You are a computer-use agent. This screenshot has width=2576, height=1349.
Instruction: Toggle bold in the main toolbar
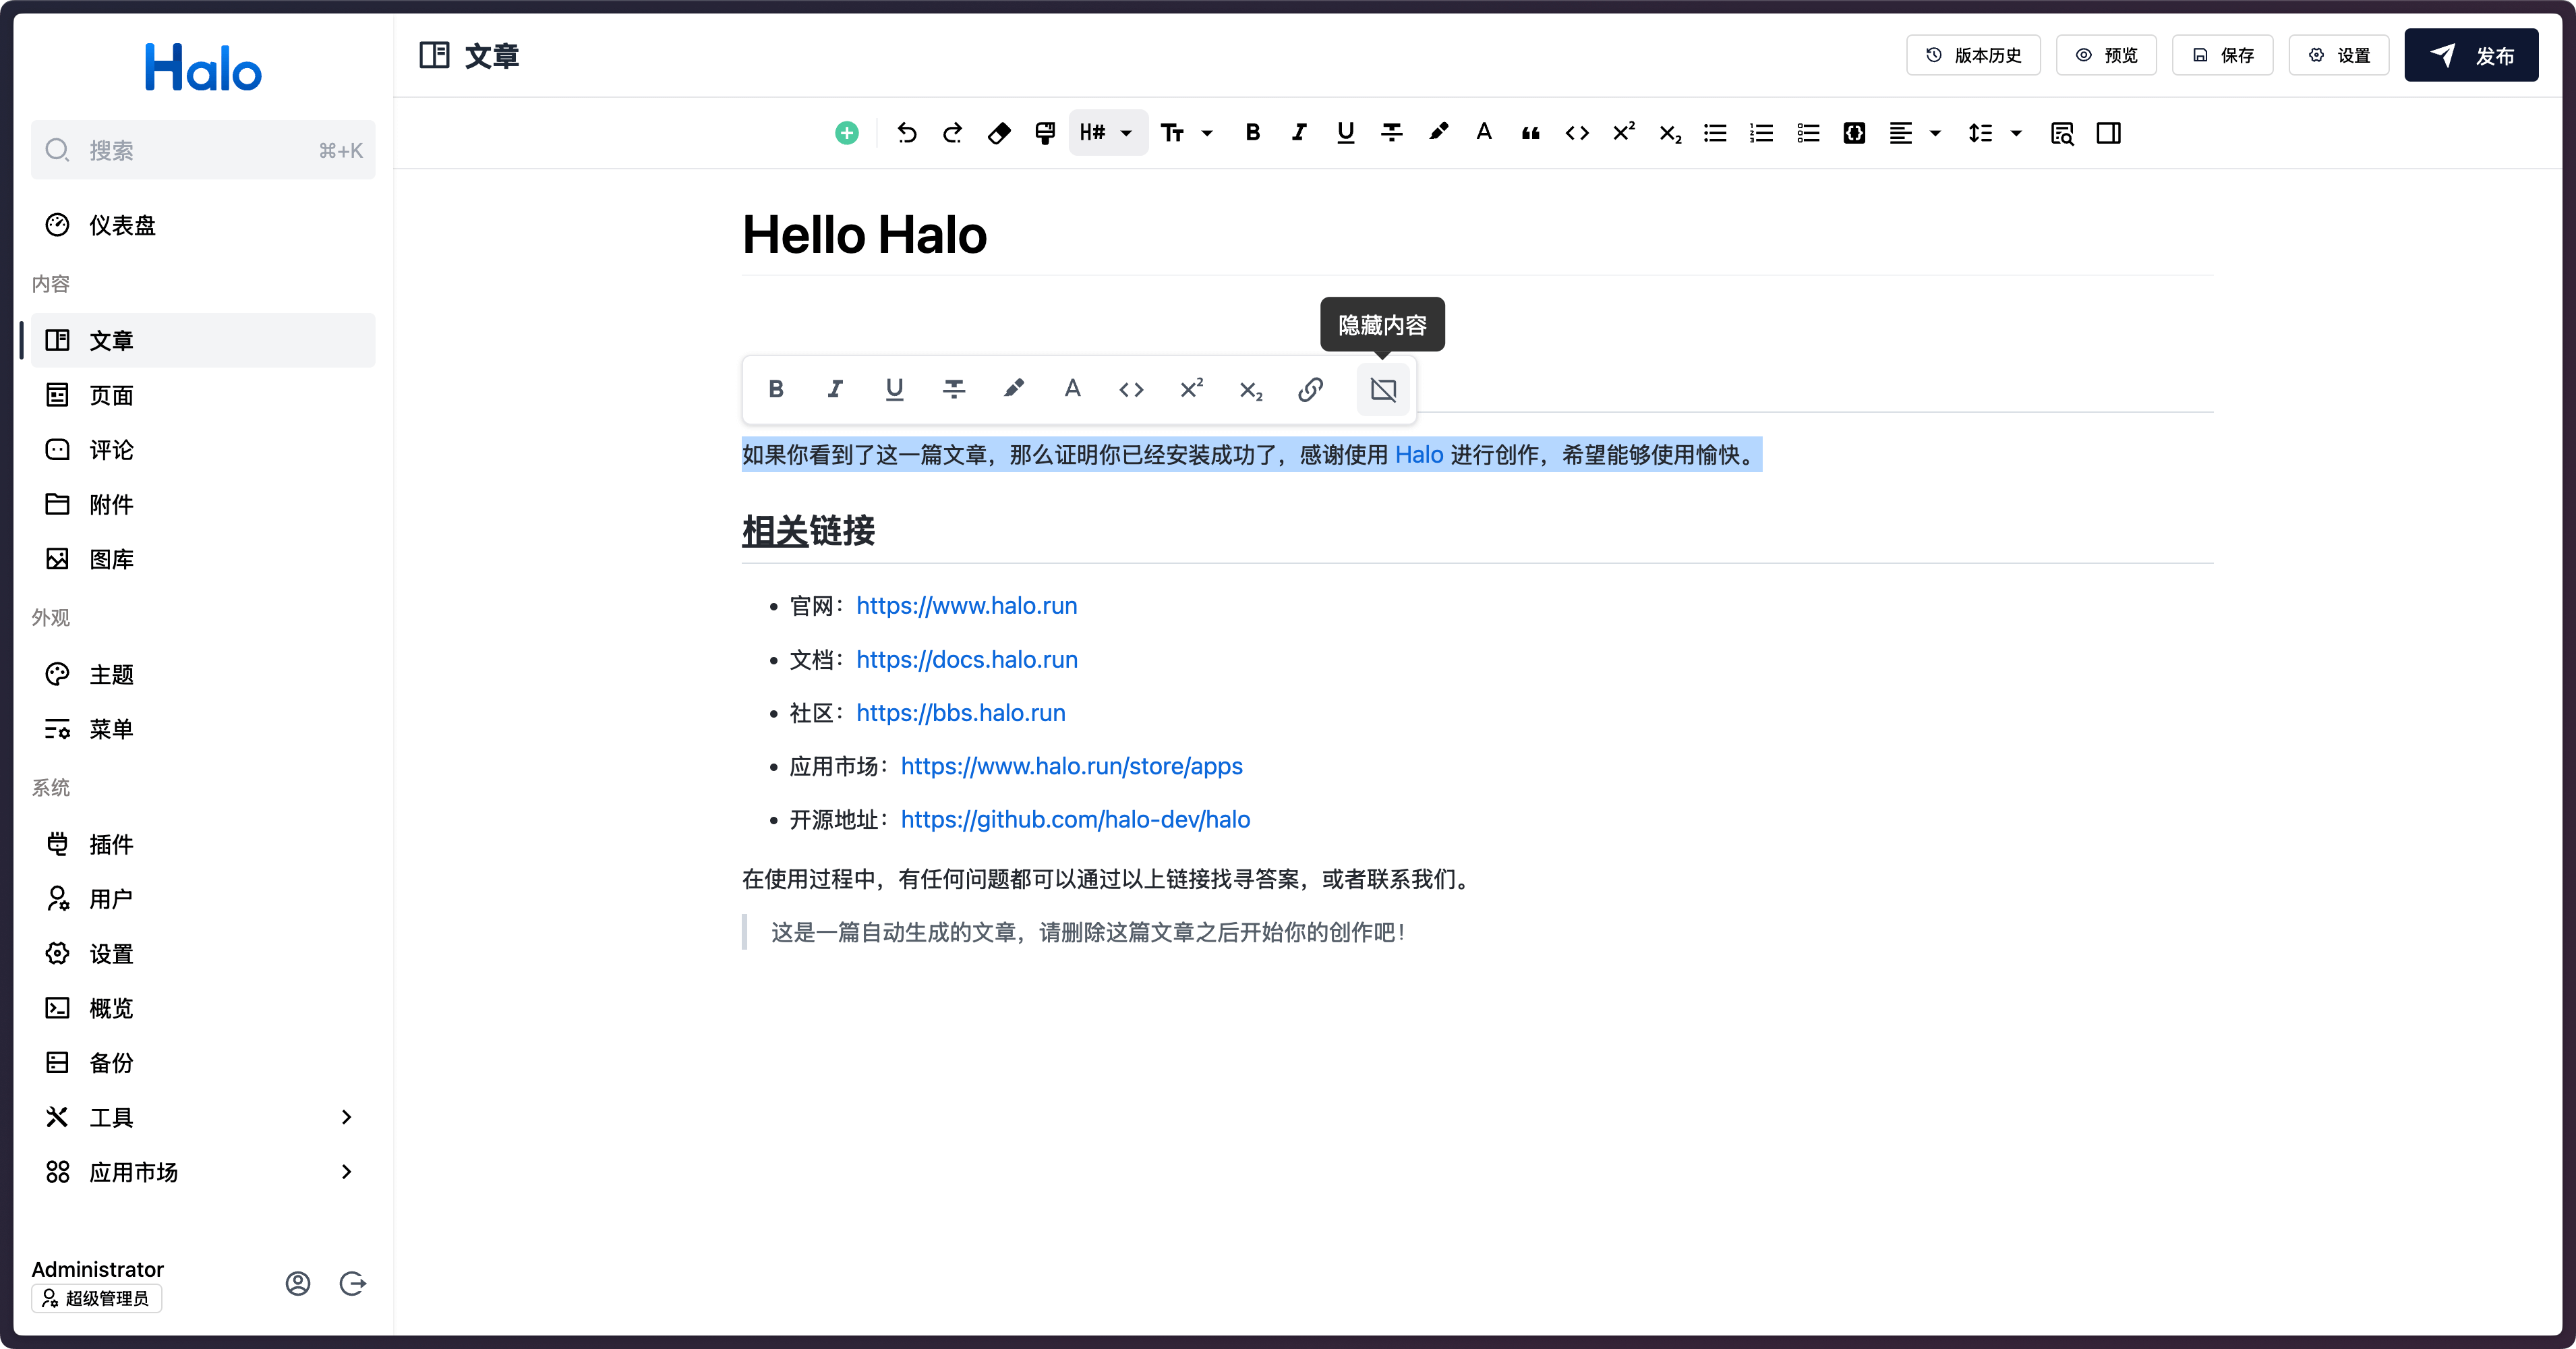(1252, 133)
